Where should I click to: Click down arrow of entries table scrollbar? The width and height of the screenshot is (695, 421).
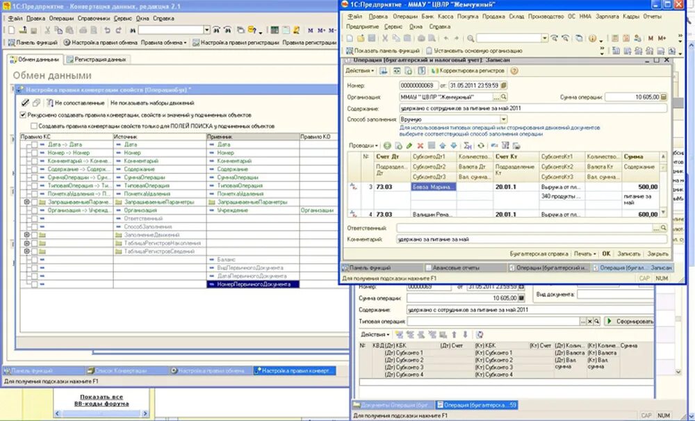[x=663, y=213]
